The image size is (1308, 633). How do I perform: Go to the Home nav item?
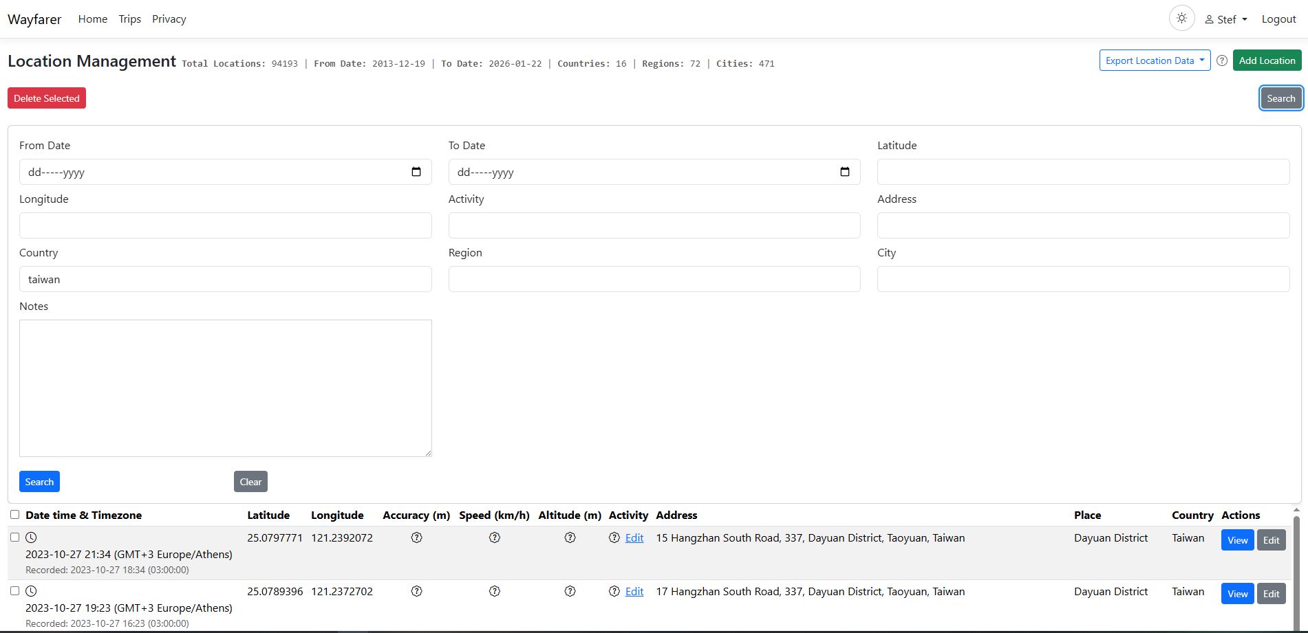pyautogui.click(x=93, y=19)
